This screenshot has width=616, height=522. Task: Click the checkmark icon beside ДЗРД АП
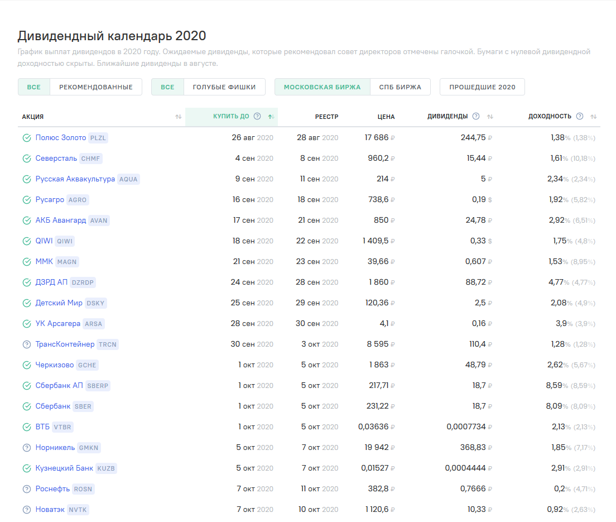(x=27, y=282)
